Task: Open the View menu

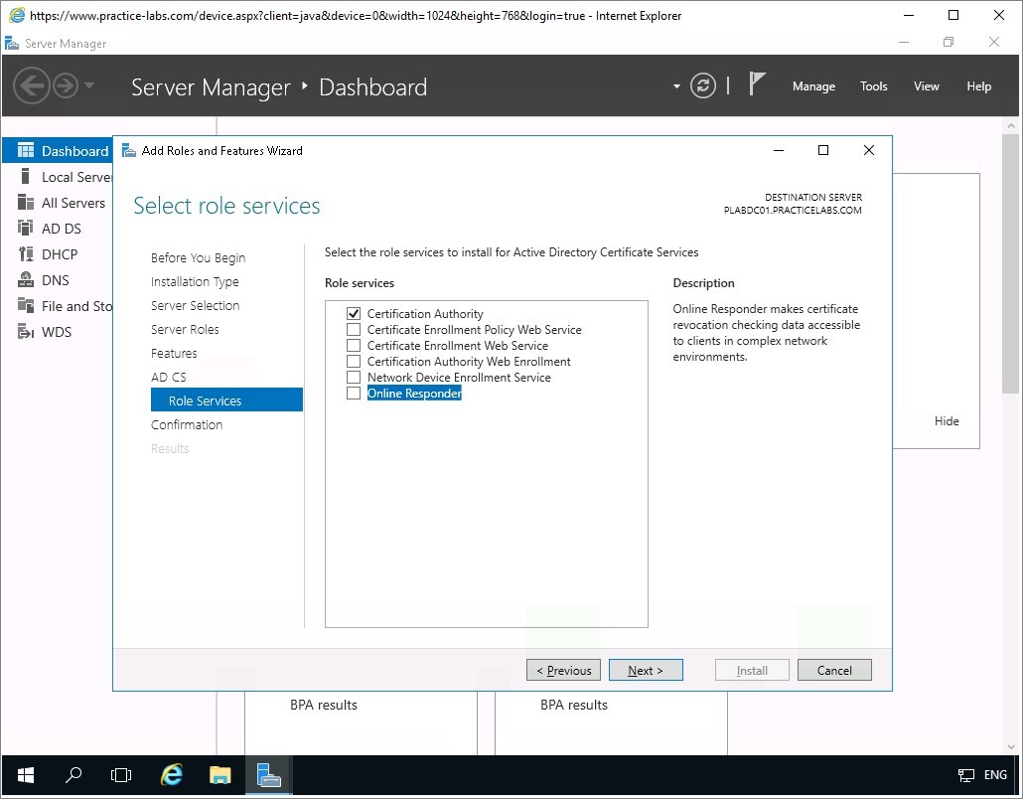Action: 926,86
